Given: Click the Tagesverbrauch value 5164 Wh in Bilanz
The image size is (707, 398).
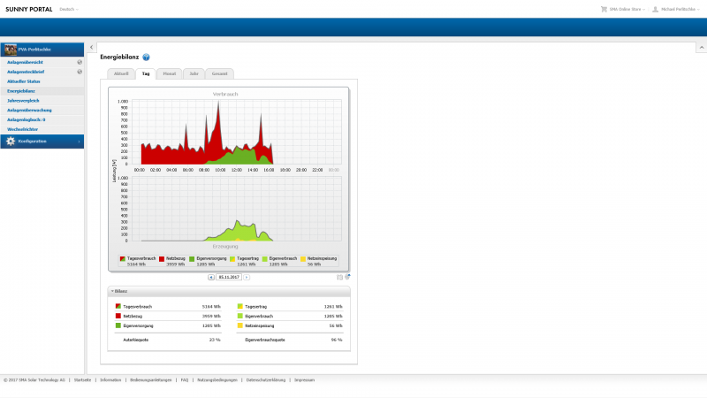Looking at the screenshot, I should click(x=211, y=306).
